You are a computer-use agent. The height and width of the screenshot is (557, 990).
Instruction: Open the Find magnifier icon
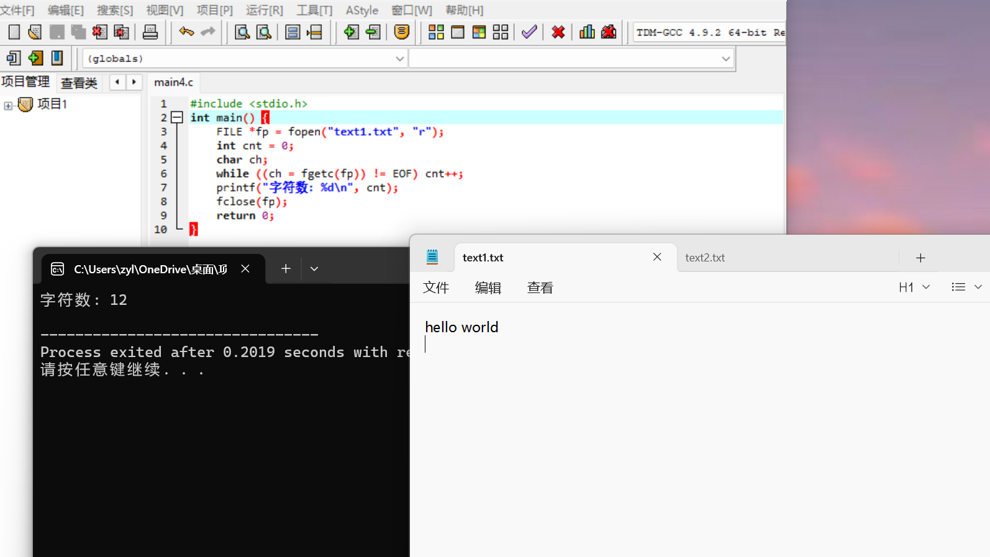242,32
